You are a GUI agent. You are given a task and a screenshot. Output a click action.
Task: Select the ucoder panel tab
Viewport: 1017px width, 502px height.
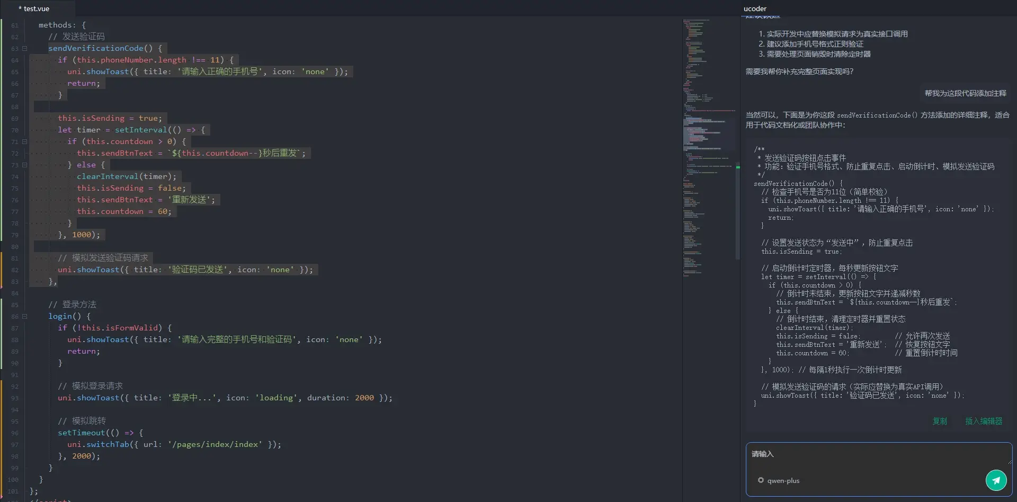pyautogui.click(x=755, y=8)
